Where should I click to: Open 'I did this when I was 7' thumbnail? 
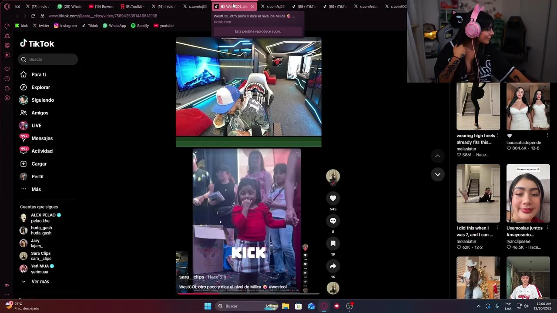[x=478, y=193]
